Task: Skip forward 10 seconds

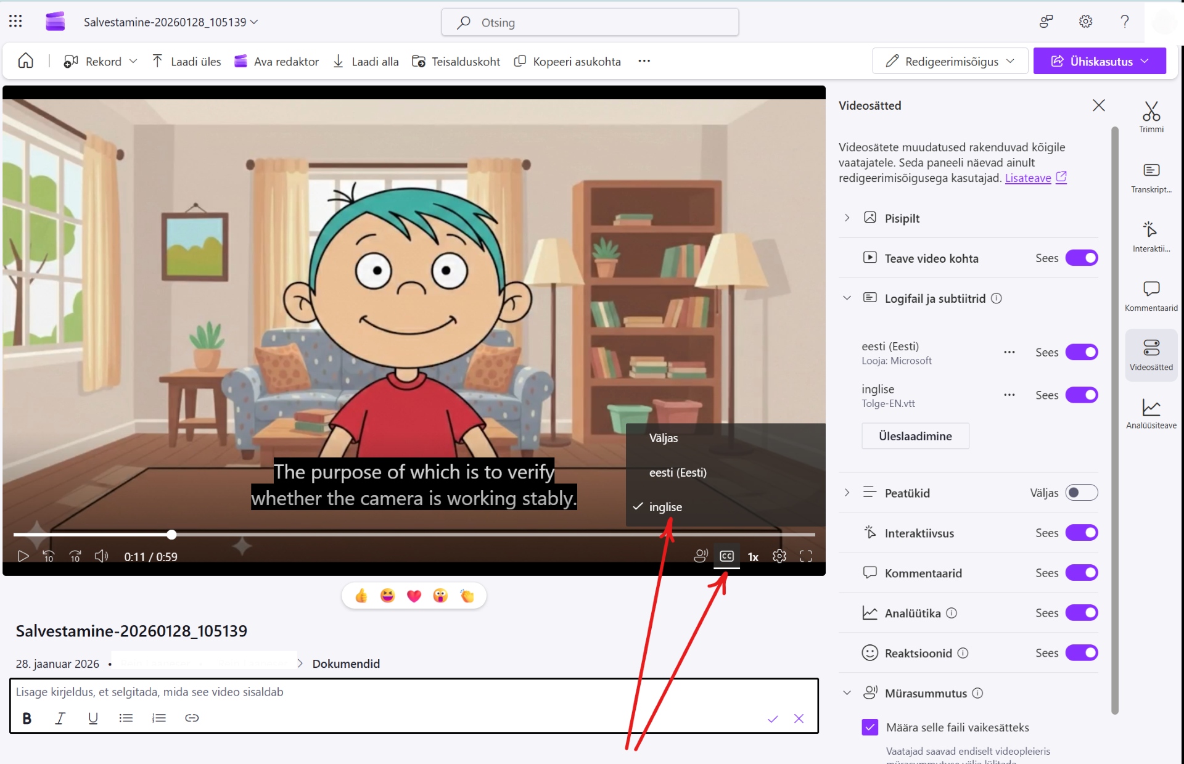Action: click(x=75, y=556)
